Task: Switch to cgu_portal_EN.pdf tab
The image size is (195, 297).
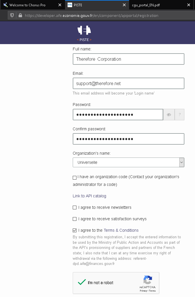Action: pyautogui.click(x=152, y=5)
